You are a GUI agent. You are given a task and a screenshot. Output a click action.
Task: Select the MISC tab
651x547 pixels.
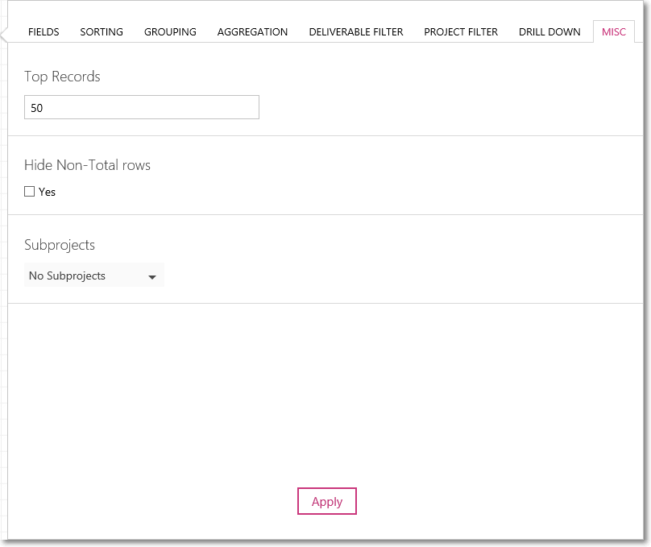pos(614,32)
